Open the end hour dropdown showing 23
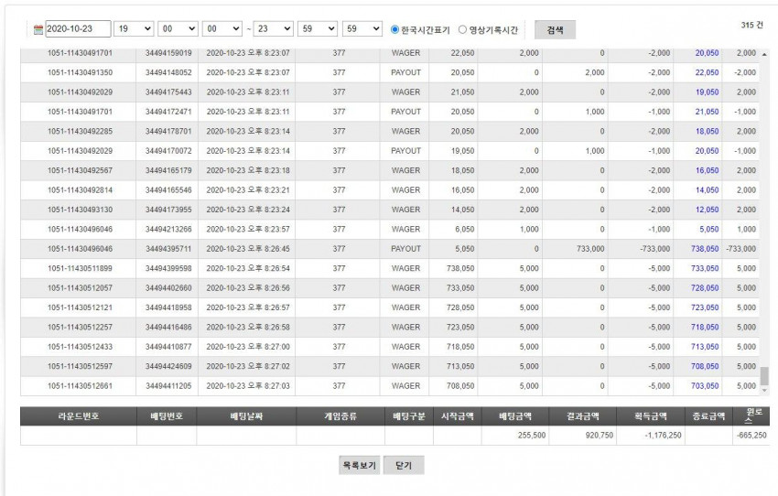The image size is (778, 496). (274, 28)
